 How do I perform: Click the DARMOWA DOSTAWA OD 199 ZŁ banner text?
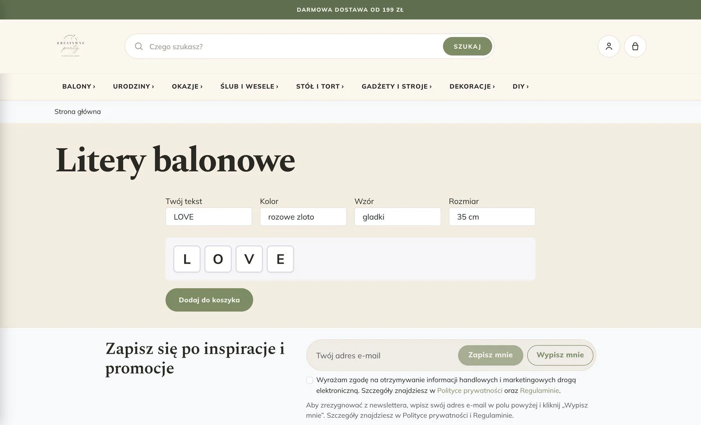click(x=350, y=10)
